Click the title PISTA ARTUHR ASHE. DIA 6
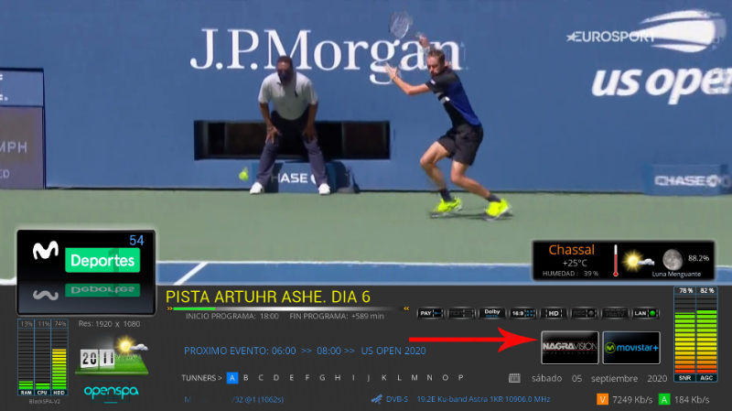The width and height of the screenshot is (732, 411). point(268,297)
